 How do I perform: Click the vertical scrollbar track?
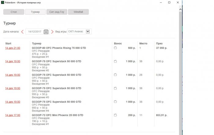coord(180,74)
